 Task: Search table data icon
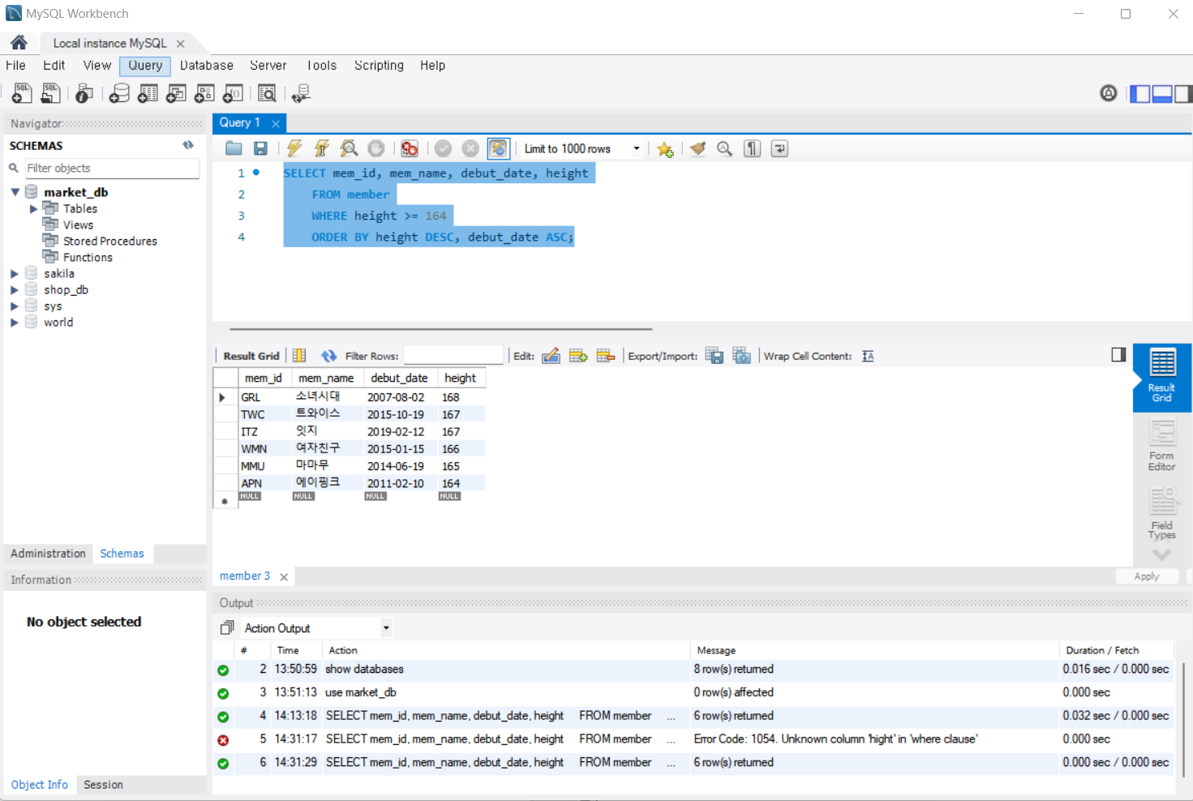(x=267, y=94)
